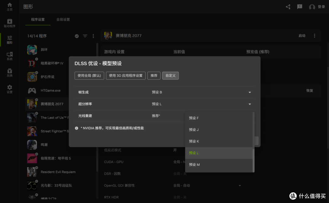Screen dimensions: 329x203
Task: Expand the OpenGL GDI 兼容性 dropdown arrow
Action: (240, 186)
